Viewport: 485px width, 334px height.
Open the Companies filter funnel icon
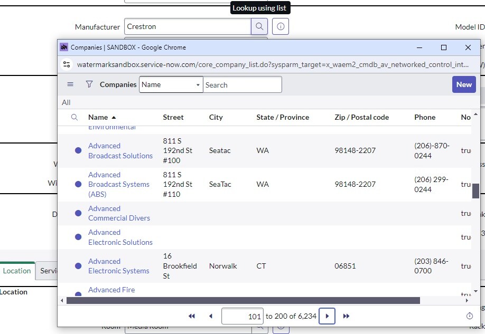pyautogui.click(x=89, y=84)
